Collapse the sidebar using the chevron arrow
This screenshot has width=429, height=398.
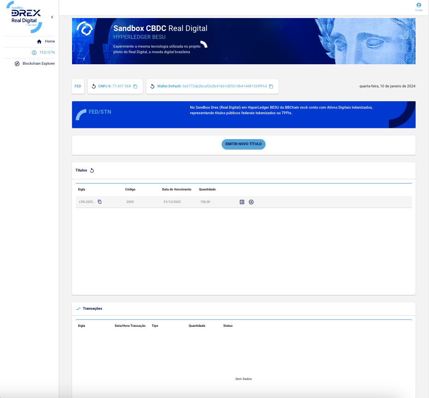tap(52, 17)
